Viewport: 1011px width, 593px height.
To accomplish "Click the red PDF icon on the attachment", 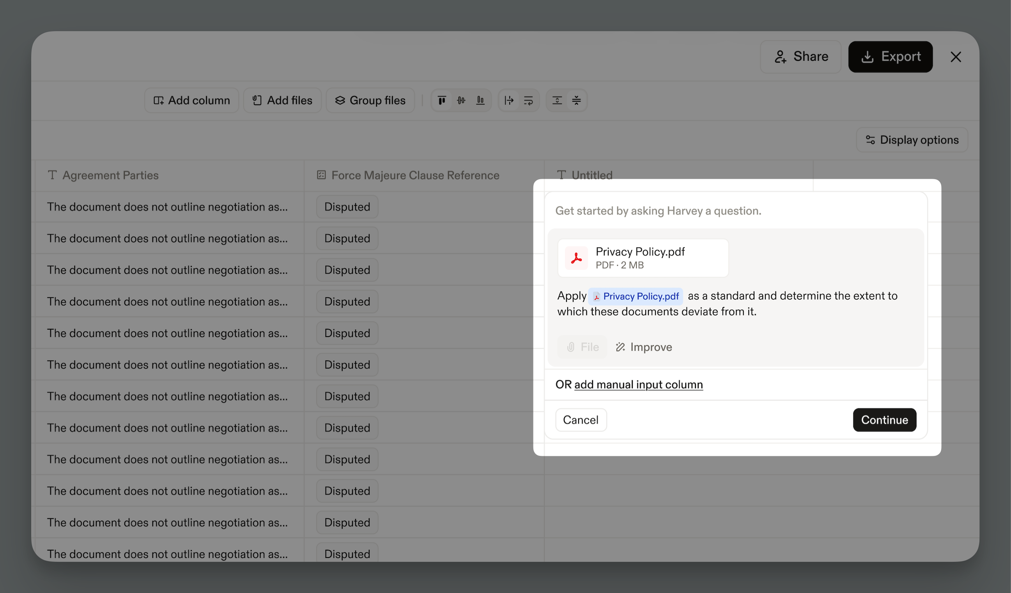I will click(576, 258).
